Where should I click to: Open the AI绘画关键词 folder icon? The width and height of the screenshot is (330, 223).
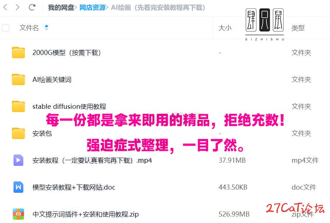pyautogui.click(x=18, y=79)
